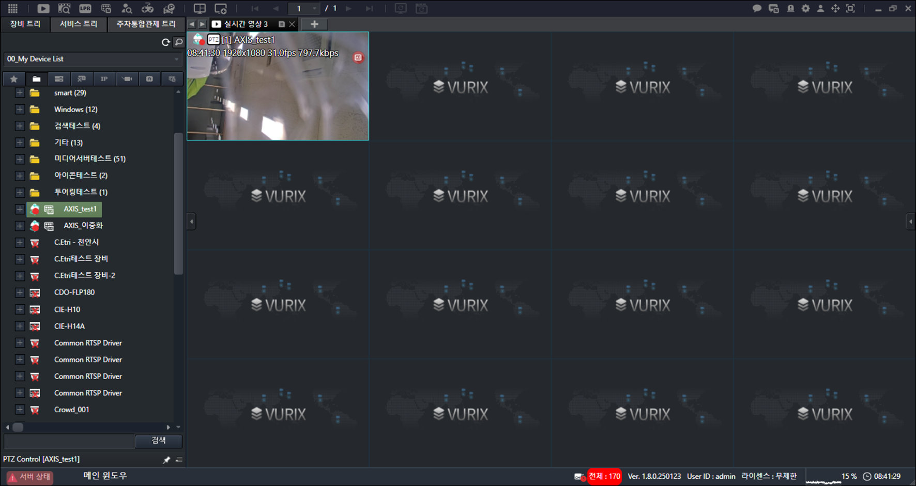Expand the CDO-FLP180 device node
Image resolution: width=916 pixels, height=486 pixels.
pyautogui.click(x=20, y=293)
